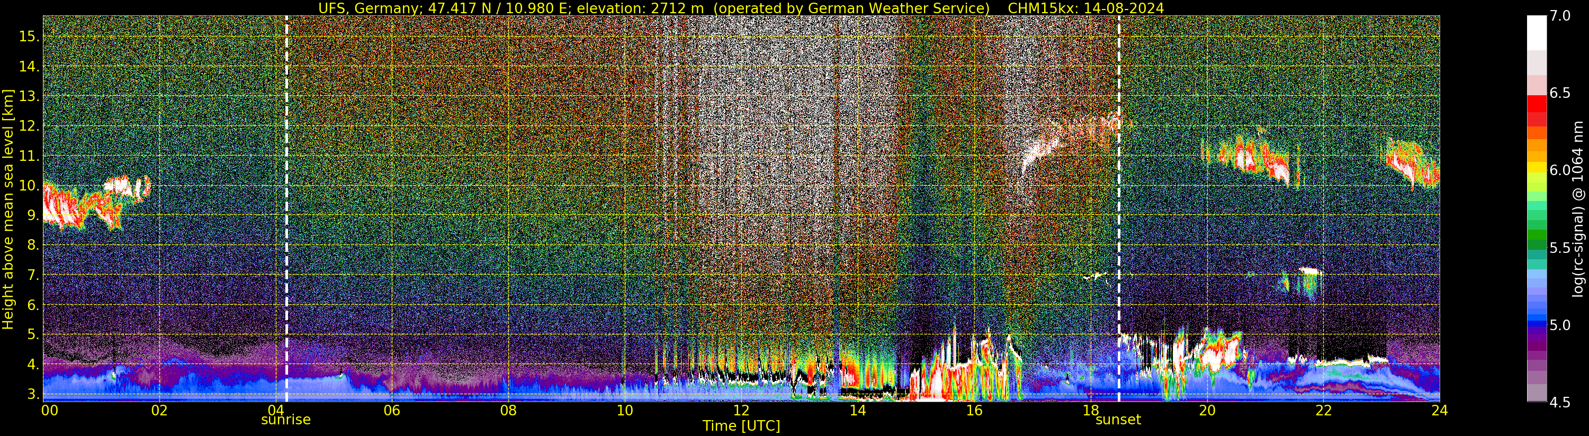Click the "7.0" colorbar tick label

(x=1560, y=16)
